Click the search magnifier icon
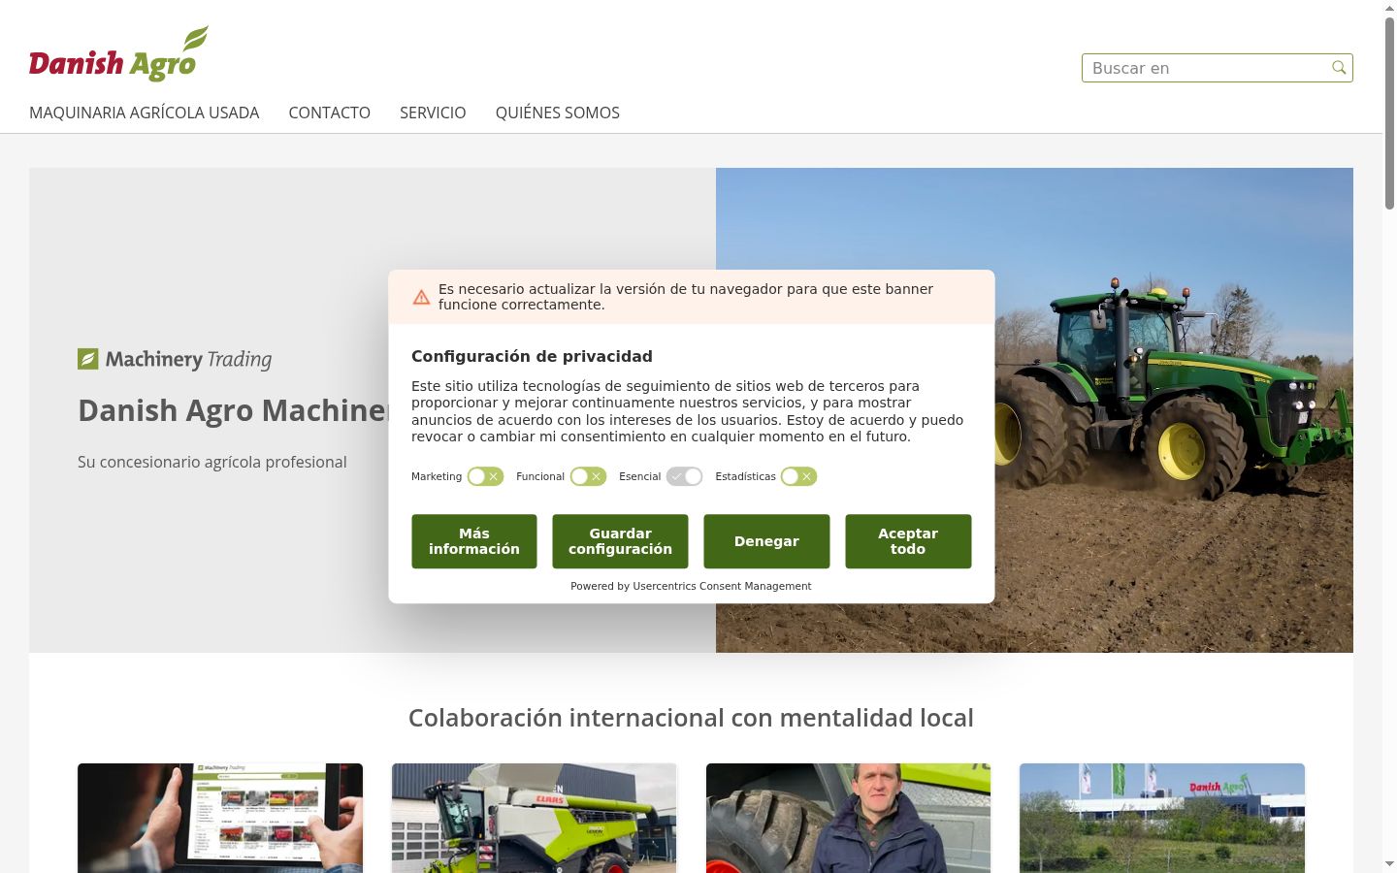 (1339, 68)
